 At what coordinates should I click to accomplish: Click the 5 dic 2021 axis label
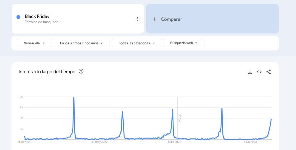[x=174, y=142]
